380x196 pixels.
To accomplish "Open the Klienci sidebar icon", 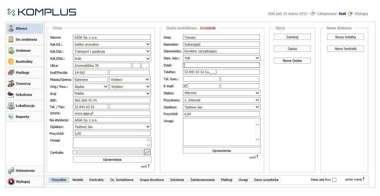I will (x=11, y=28).
